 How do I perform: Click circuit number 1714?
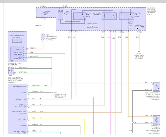click(41, 131)
